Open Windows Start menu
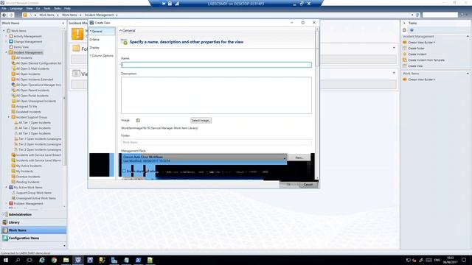The image size is (472, 265). (x=6, y=260)
